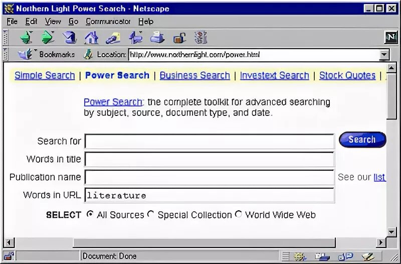Open the publication list link
This screenshot has width=401, height=264.
(379, 177)
